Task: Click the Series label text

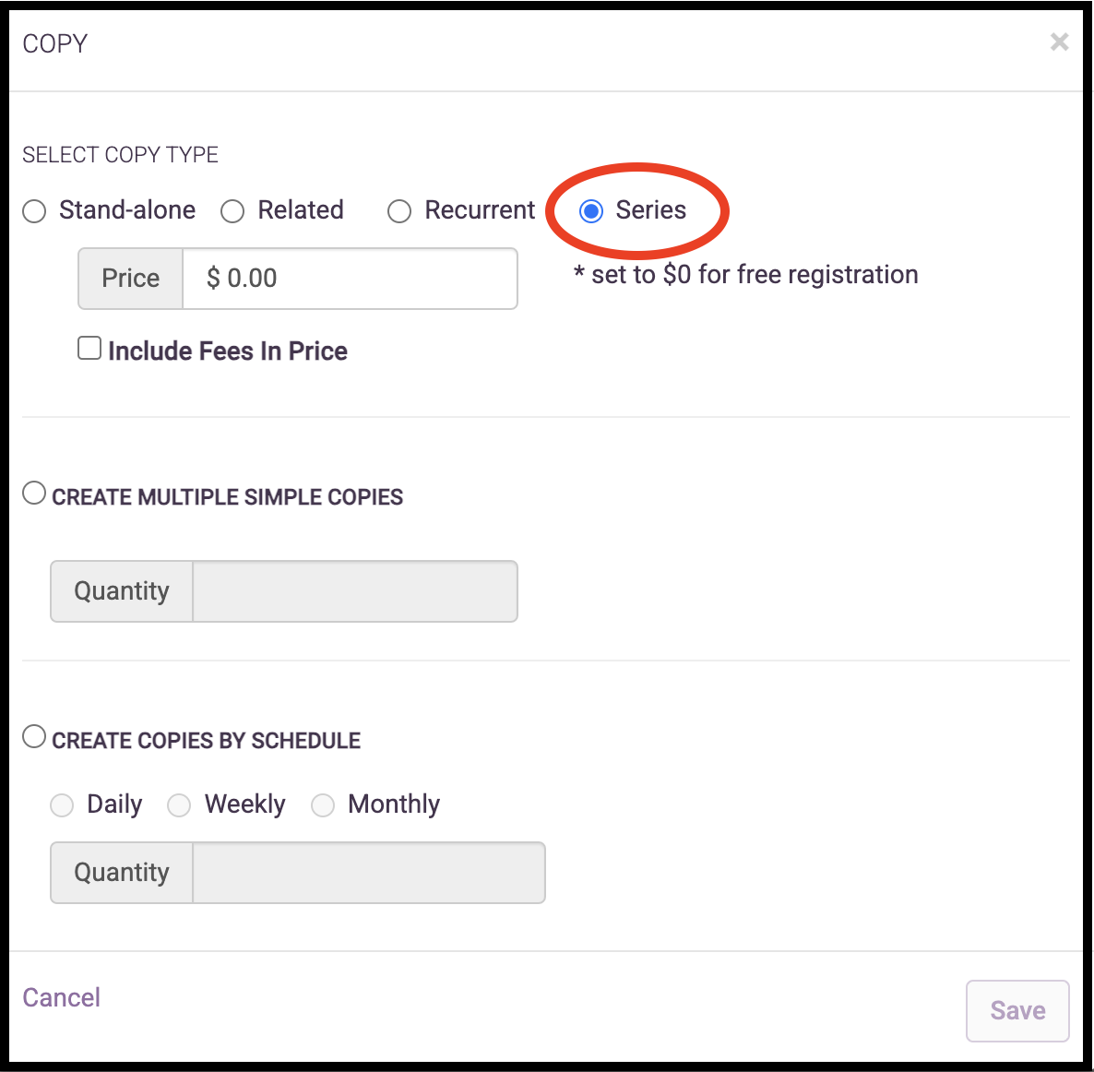Action: click(x=651, y=210)
